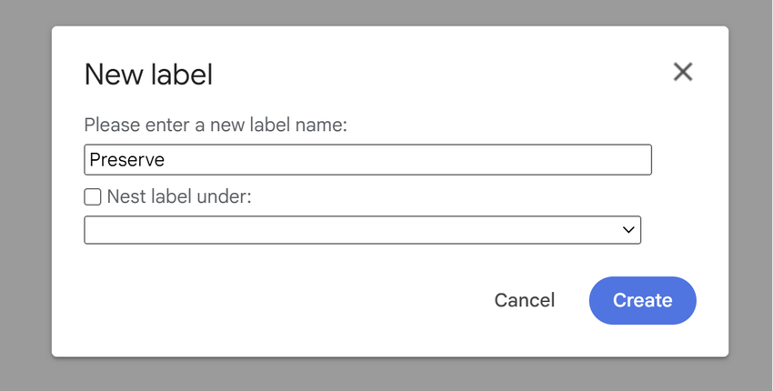The image size is (773, 391).
Task: Click the dropdown chevron arrow
Action: (x=627, y=230)
